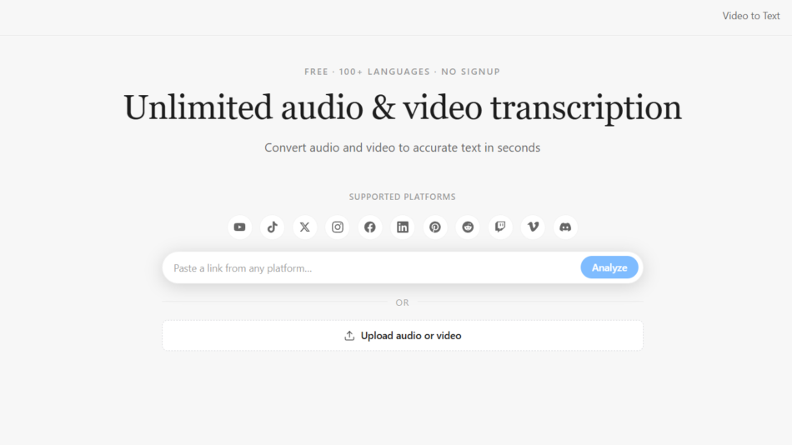Click the Facebook platform icon
Image resolution: width=792 pixels, height=445 pixels.
369,227
